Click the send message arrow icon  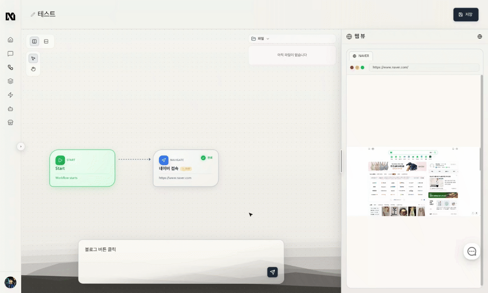pyautogui.click(x=272, y=272)
